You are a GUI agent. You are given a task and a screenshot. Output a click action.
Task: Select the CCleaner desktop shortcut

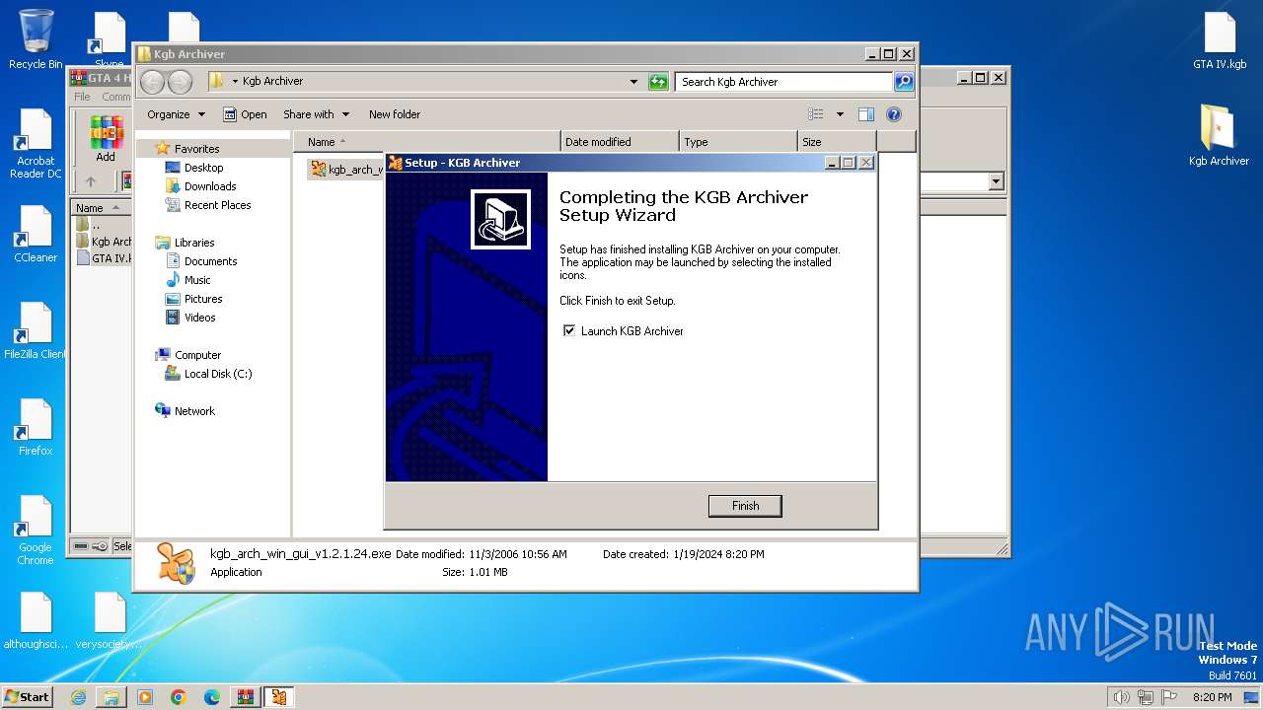(x=36, y=235)
